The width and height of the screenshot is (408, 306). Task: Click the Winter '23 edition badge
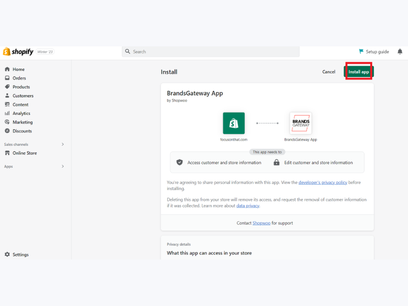click(x=45, y=52)
